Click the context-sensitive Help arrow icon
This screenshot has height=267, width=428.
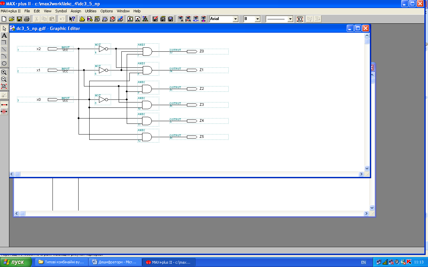coord(72,19)
